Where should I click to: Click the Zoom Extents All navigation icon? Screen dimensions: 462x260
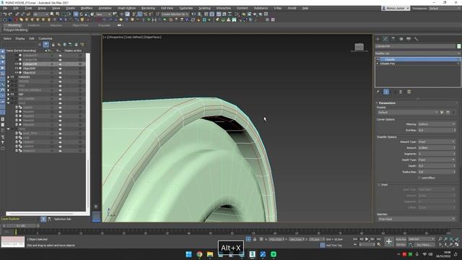[x=457, y=239]
